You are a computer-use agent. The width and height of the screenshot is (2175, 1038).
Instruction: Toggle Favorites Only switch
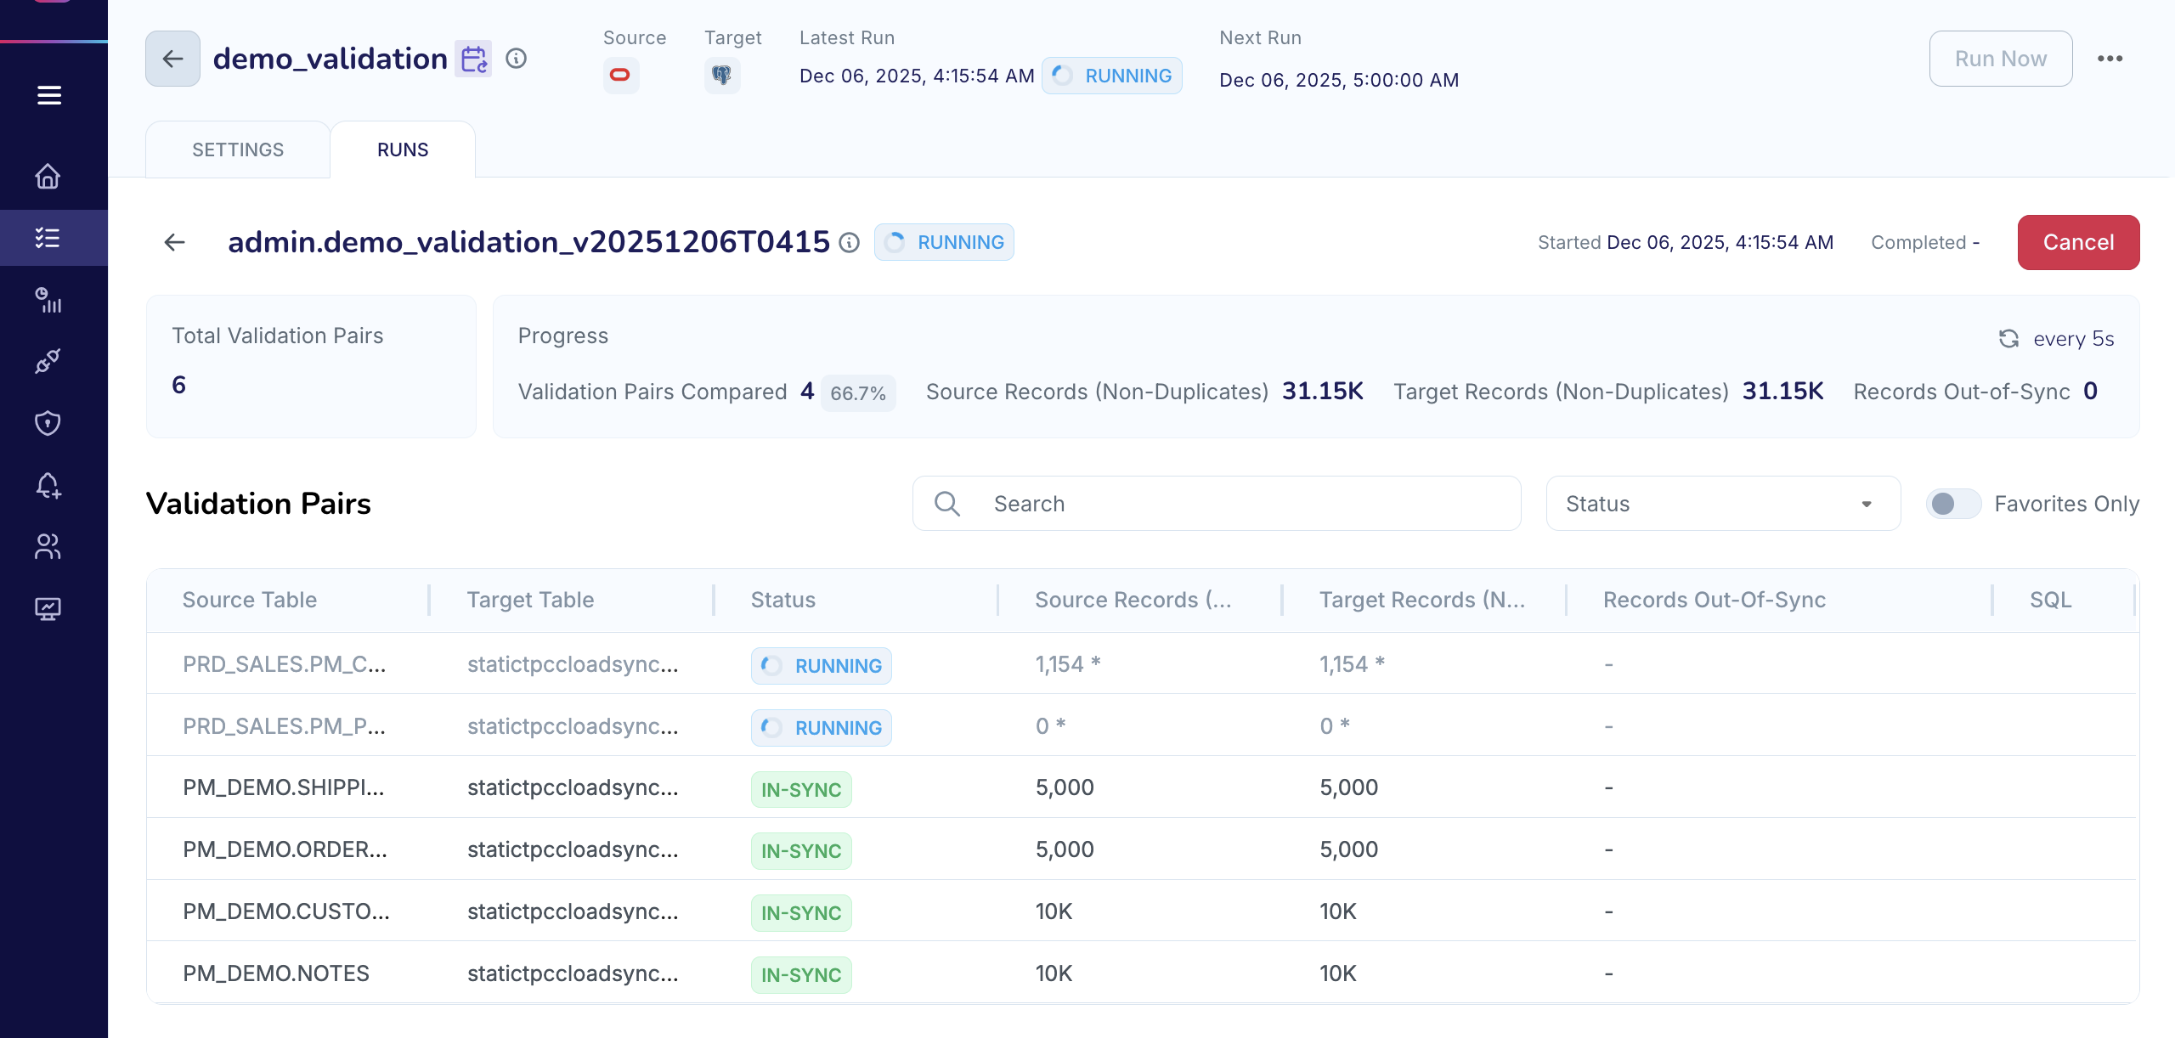1953,504
